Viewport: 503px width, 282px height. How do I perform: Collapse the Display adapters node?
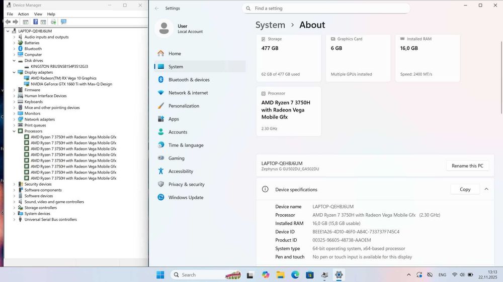click(14, 72)
